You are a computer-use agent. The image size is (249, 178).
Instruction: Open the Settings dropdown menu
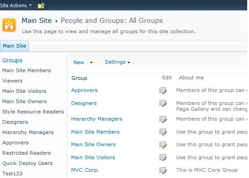117,62
